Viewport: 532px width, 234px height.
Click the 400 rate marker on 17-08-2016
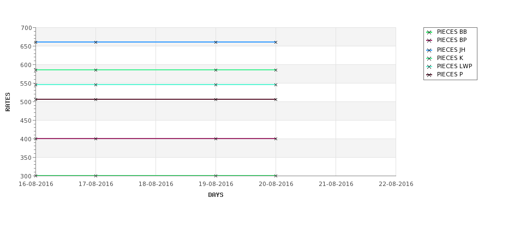95,139
